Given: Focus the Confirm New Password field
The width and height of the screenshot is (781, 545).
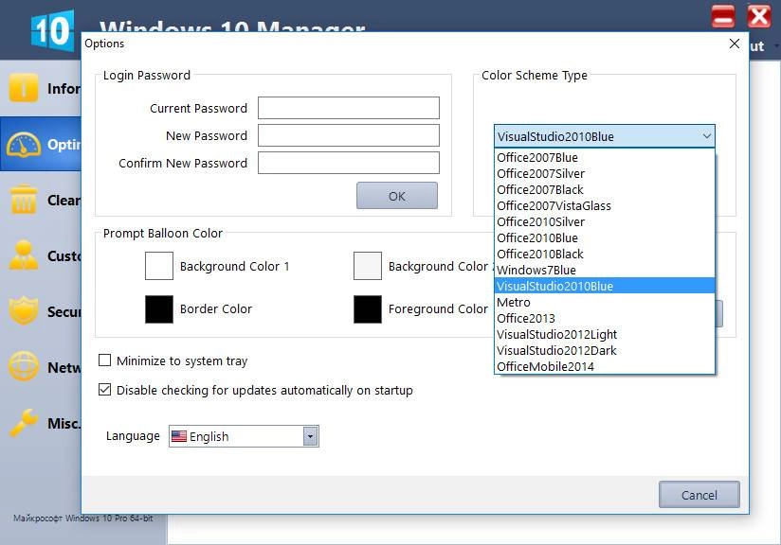Looking at the screenshot, I should [349, 163].
